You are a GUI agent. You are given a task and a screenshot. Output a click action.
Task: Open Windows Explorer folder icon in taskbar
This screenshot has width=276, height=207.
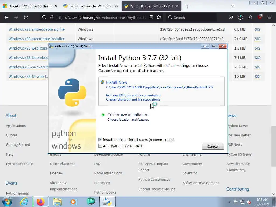pyautogui.click(x=57, y=202)
